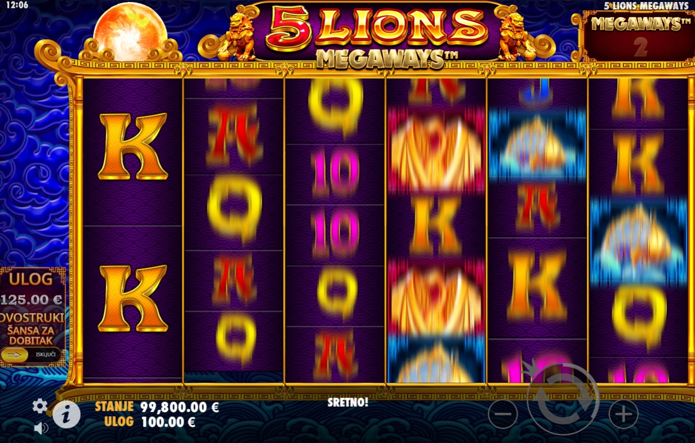The height and width of the screenshot is (443, 695).
Task: Click the Sretno! message text
Action: (347, 402)
